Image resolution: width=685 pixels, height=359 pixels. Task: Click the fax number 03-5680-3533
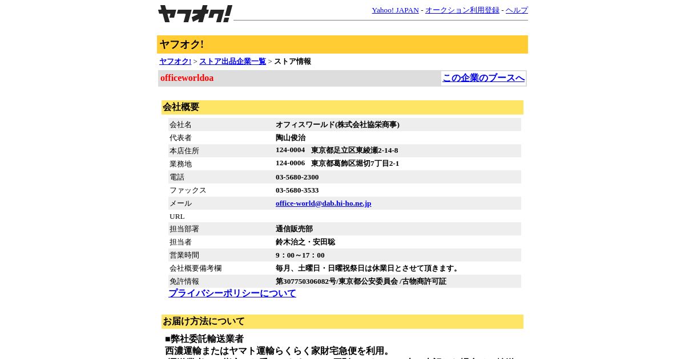point(297,190)
